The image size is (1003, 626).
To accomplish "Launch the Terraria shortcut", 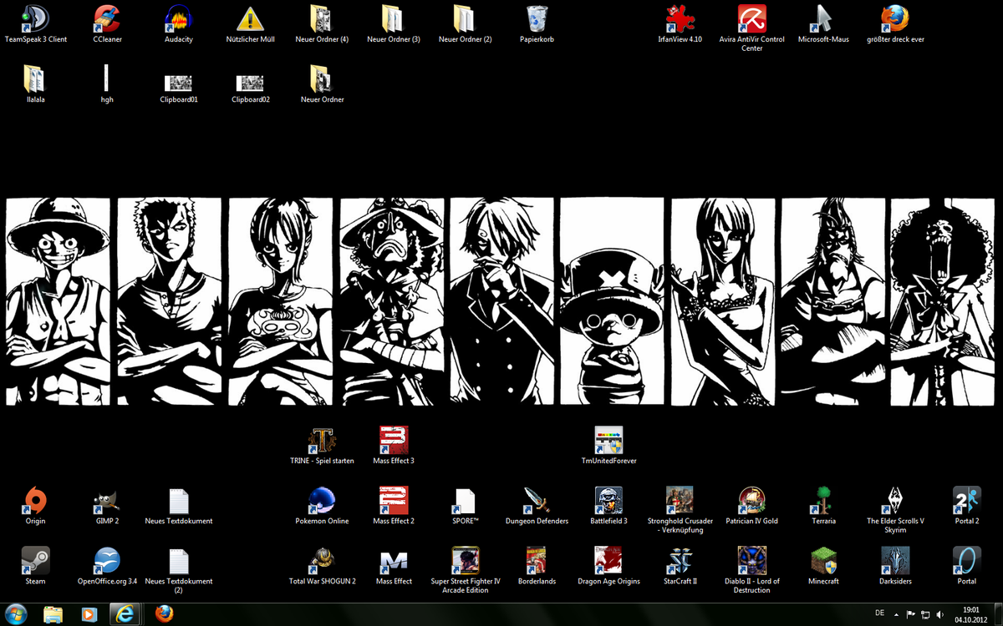I will tap(823, 505).
